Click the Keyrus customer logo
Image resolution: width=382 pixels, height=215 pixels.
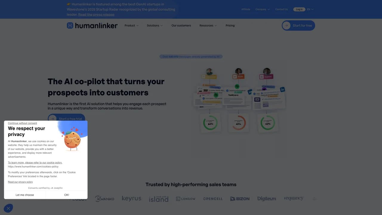coord(132,199)
